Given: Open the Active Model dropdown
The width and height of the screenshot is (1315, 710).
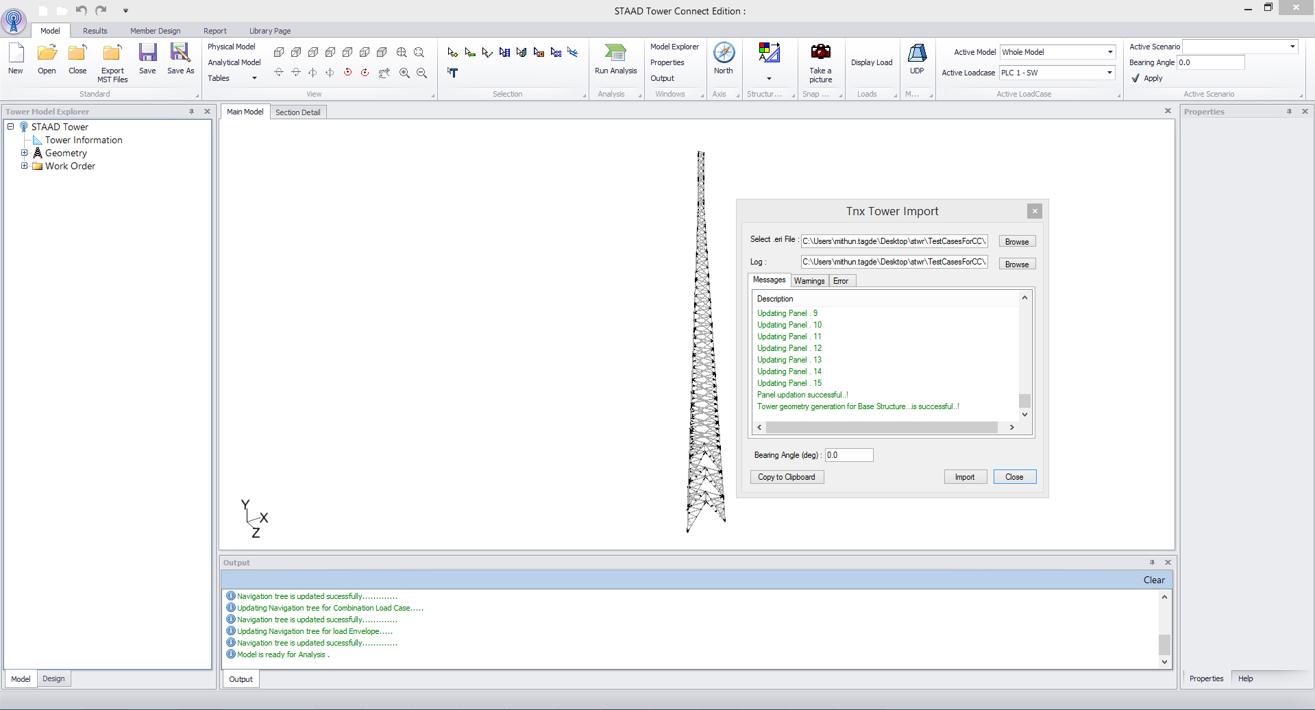Looking at the screenshot, I should click(1110, 52).
